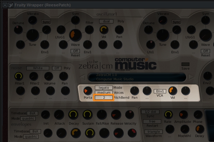
Task: Click the noise Filter2 knob
Action: tap(34, 76)
